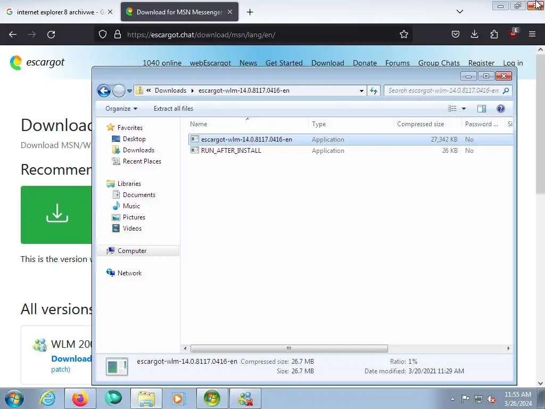Click uBlock extension icon in toolbar
The height and width of the screenshot is (409, 545).
point(513,34)
